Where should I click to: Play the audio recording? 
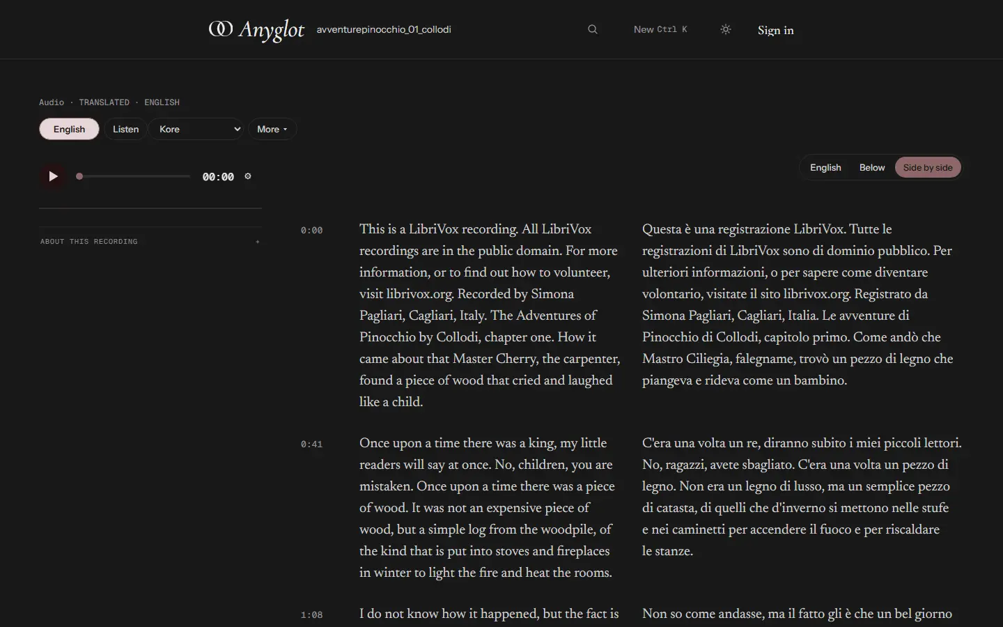click(53, 176)
